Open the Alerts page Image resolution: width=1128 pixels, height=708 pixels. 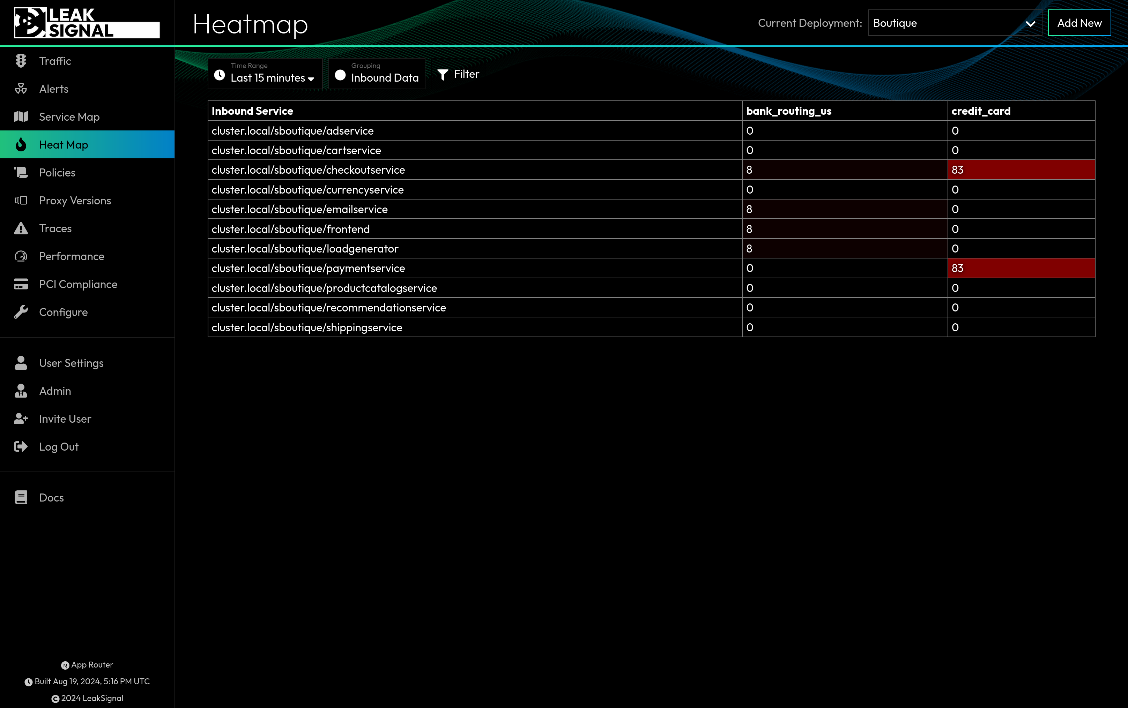pyautogui.click(x=87, y=89)
